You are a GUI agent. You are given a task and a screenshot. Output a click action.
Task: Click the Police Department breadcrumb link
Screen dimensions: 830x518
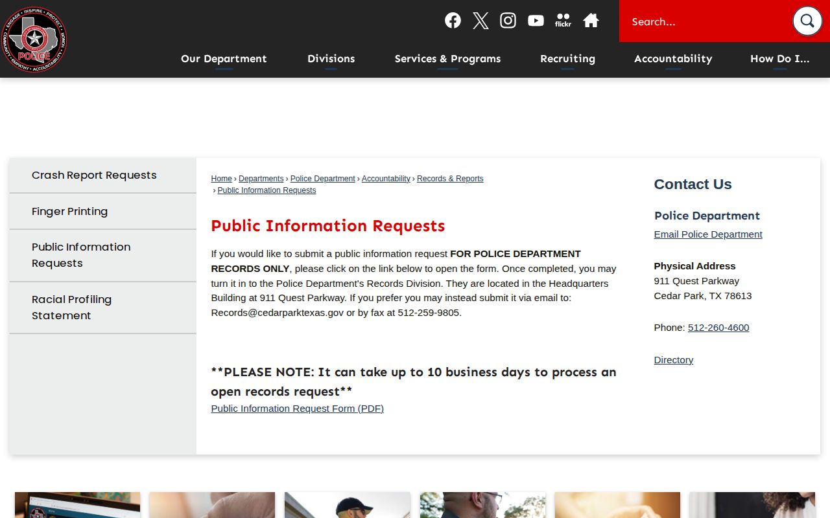pos(323,179)
